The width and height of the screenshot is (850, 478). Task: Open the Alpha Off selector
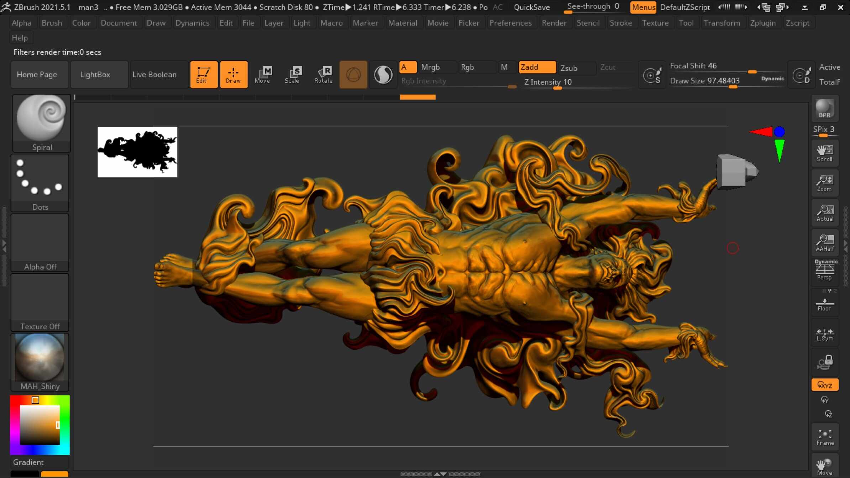(40, 243)
